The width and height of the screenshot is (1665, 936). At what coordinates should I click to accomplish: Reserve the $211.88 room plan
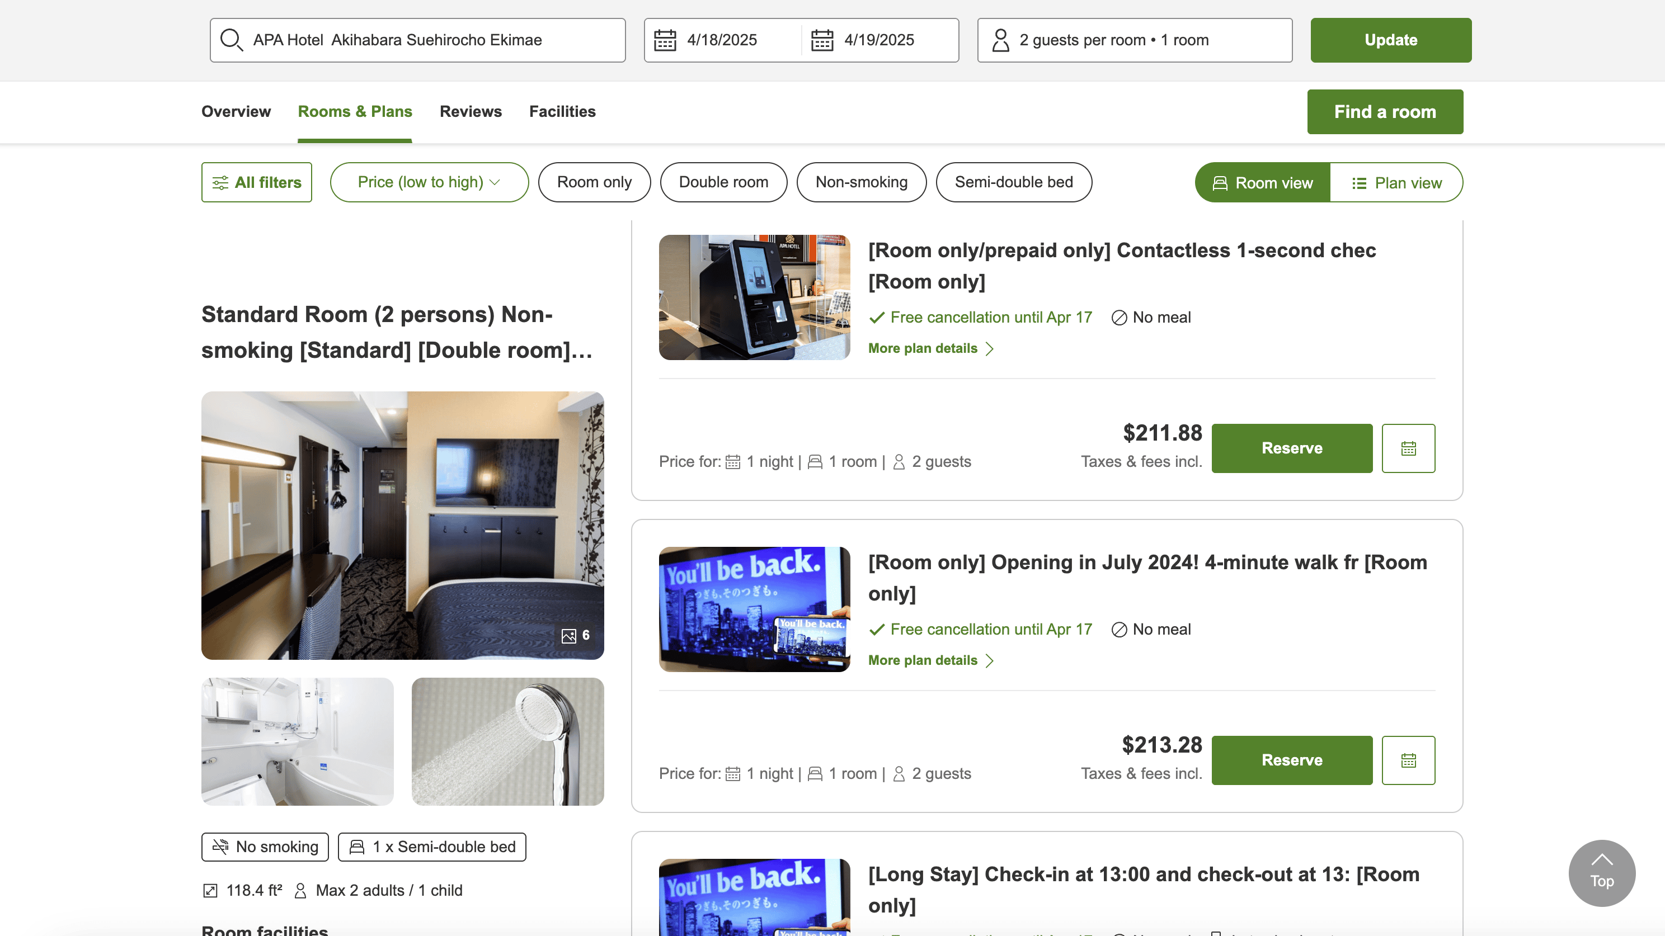[x=1291, y=448]
